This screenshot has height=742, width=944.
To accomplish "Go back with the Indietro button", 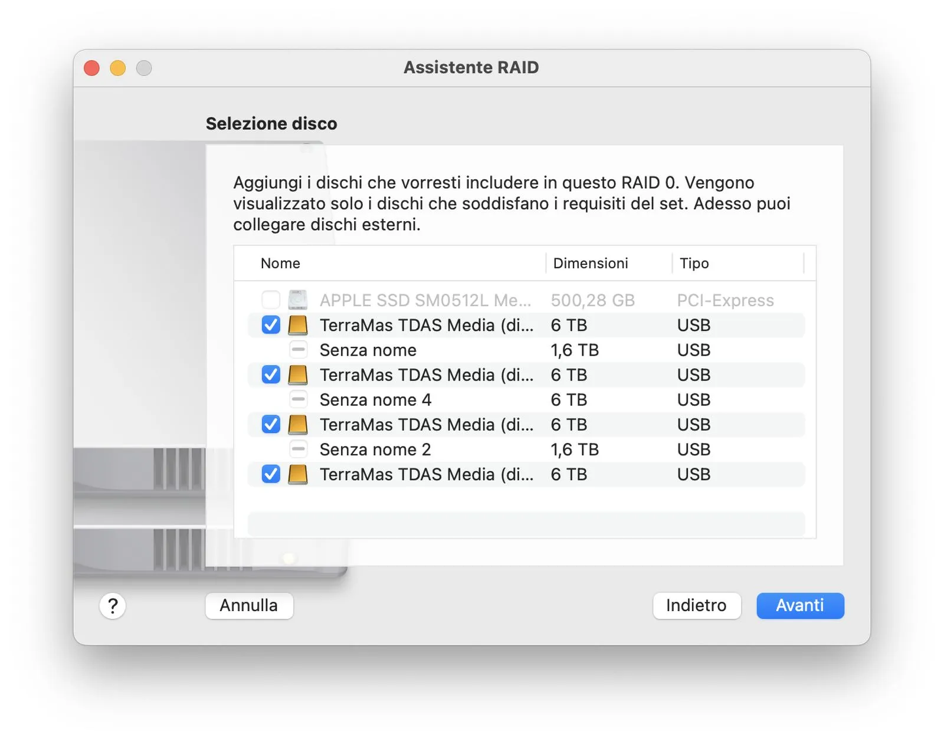I will tap(696, 606).
